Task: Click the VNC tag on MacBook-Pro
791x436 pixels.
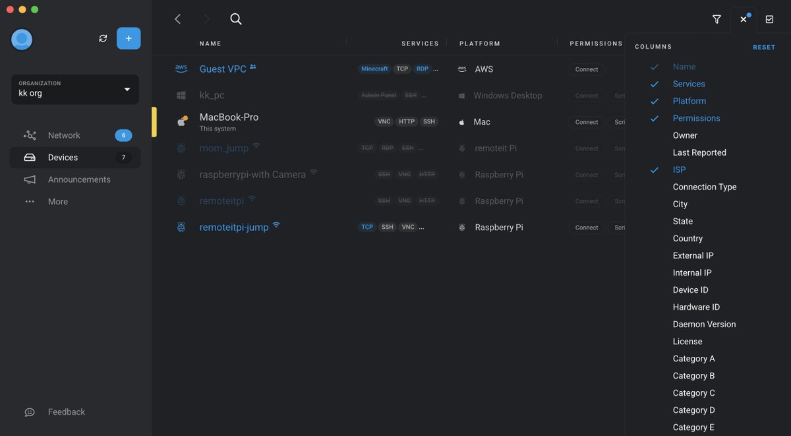Action: [x=384, y=122]
